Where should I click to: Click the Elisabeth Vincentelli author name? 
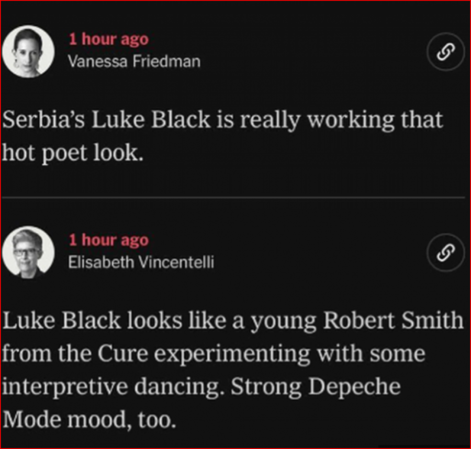[x=141, y=262]
